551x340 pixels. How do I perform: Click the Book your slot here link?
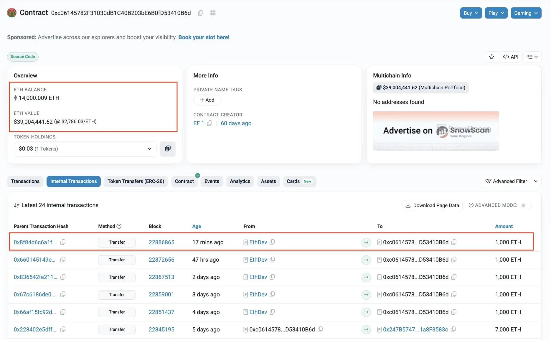[204, 37]
